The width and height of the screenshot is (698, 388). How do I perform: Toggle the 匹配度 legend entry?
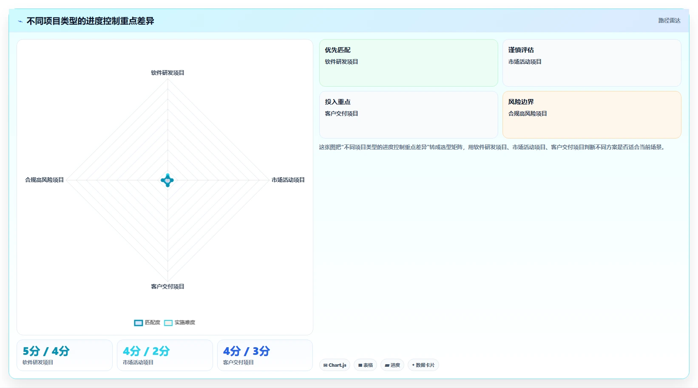(x=147, y=323)
